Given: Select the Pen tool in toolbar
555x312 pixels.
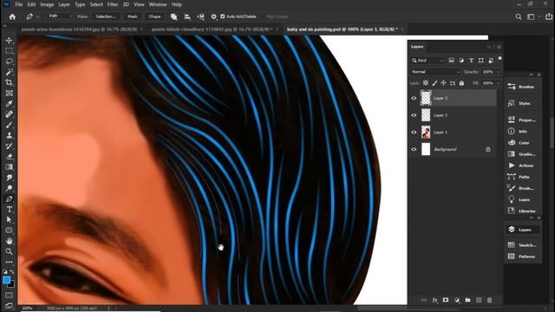Looking at the screenshot, I should [x=10, y=198].
